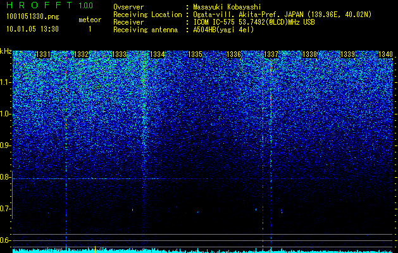Click the 1333 time marker
Image resolution: width=398 pixels, height=253 pixels.
pyautogui.click(x=120, y=54)
